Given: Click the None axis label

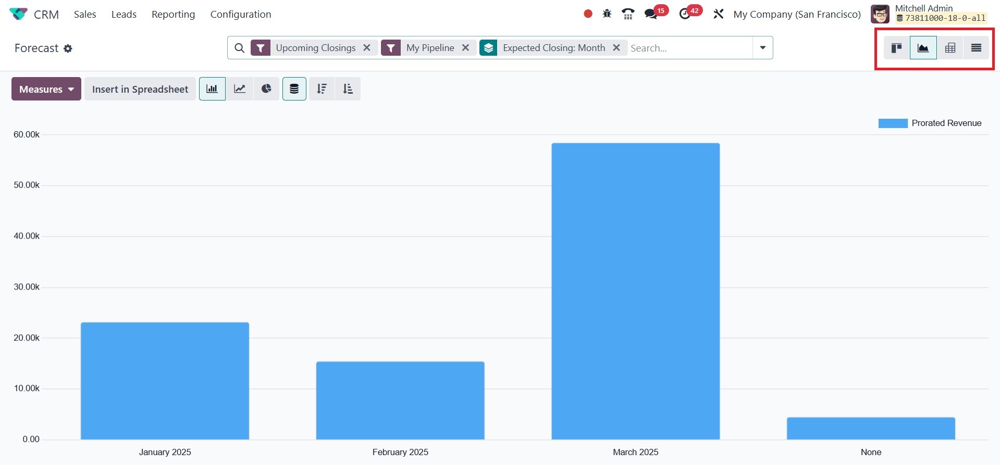Looking at the screenshot, I should [x=871, y=452].
